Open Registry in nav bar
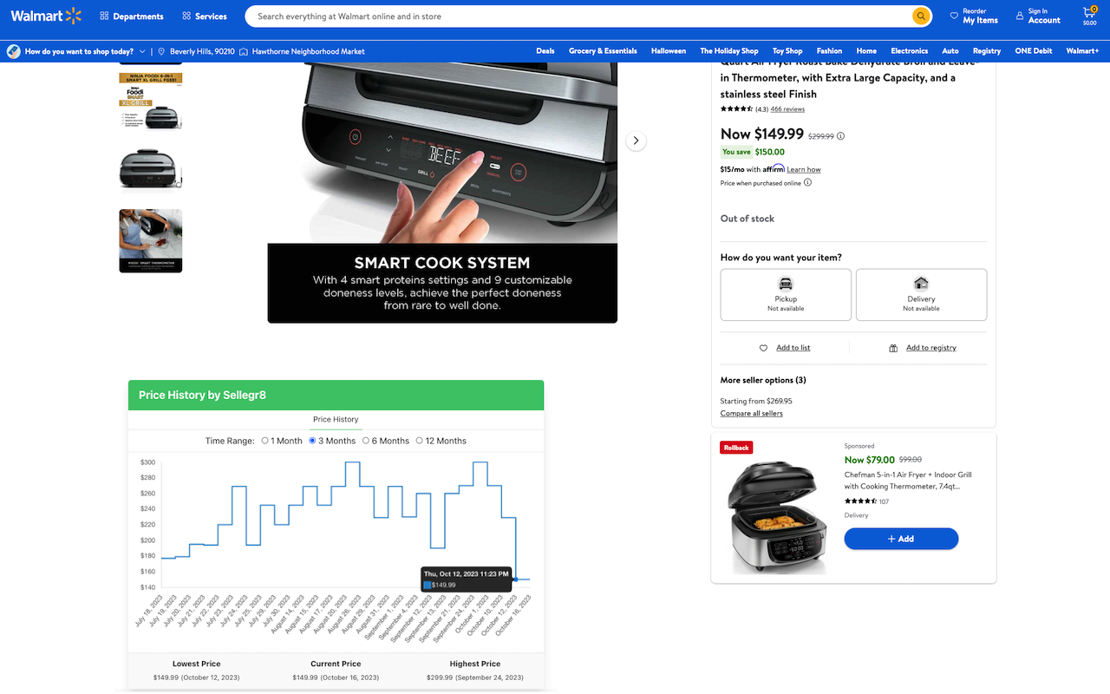This screenshot has height=694, width=1110. pyautogui.click(x=987, y=51)
